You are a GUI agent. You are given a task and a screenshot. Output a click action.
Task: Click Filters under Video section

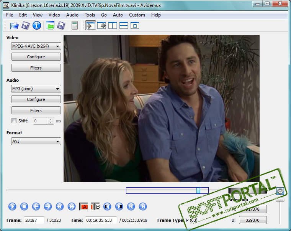[x=36, y=68]
